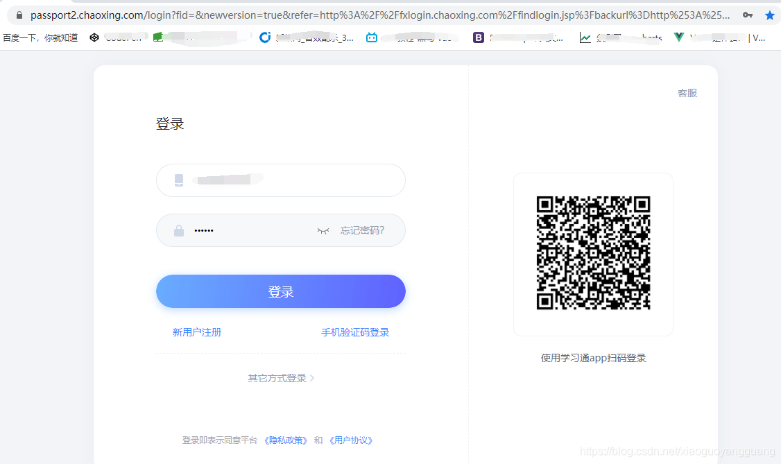The image size is (781, 464).
Task: Open the bilibili TV bookmark icon
Action: click(x=372, y=37)
